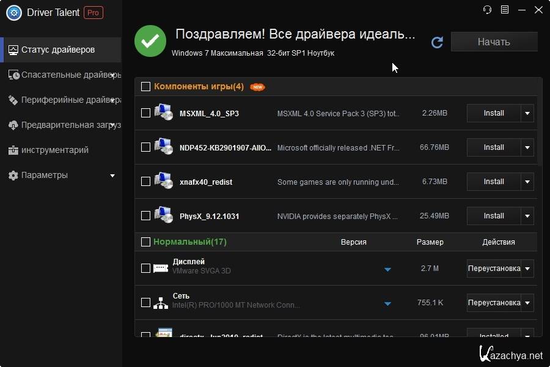The height and width of the screenshot is (367, 550).
Task: Click the MSXML_4.0_SP3 package icon
Action: click(163, 113)
